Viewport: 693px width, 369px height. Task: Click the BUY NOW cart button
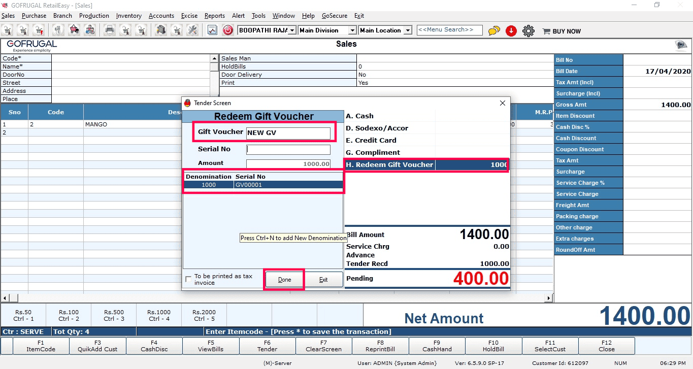(x=562, y=31)
